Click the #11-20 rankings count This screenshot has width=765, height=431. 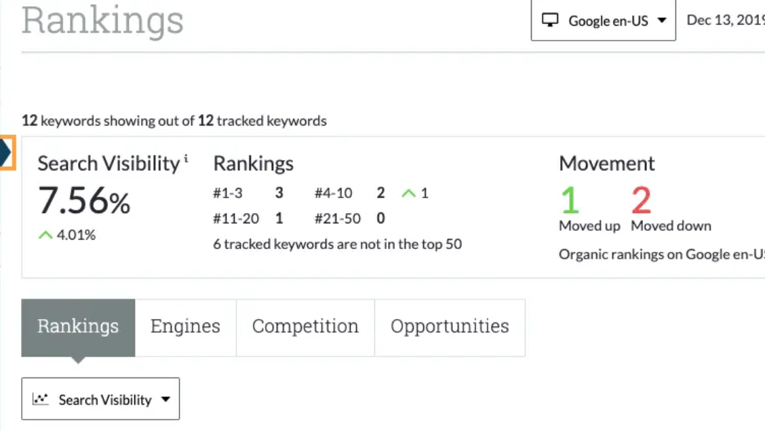point(279,219)
